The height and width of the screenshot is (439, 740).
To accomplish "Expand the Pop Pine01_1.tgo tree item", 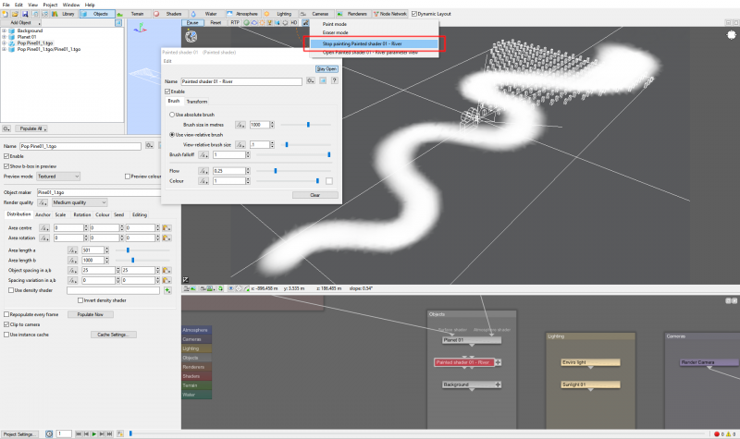I will (5, 43).
